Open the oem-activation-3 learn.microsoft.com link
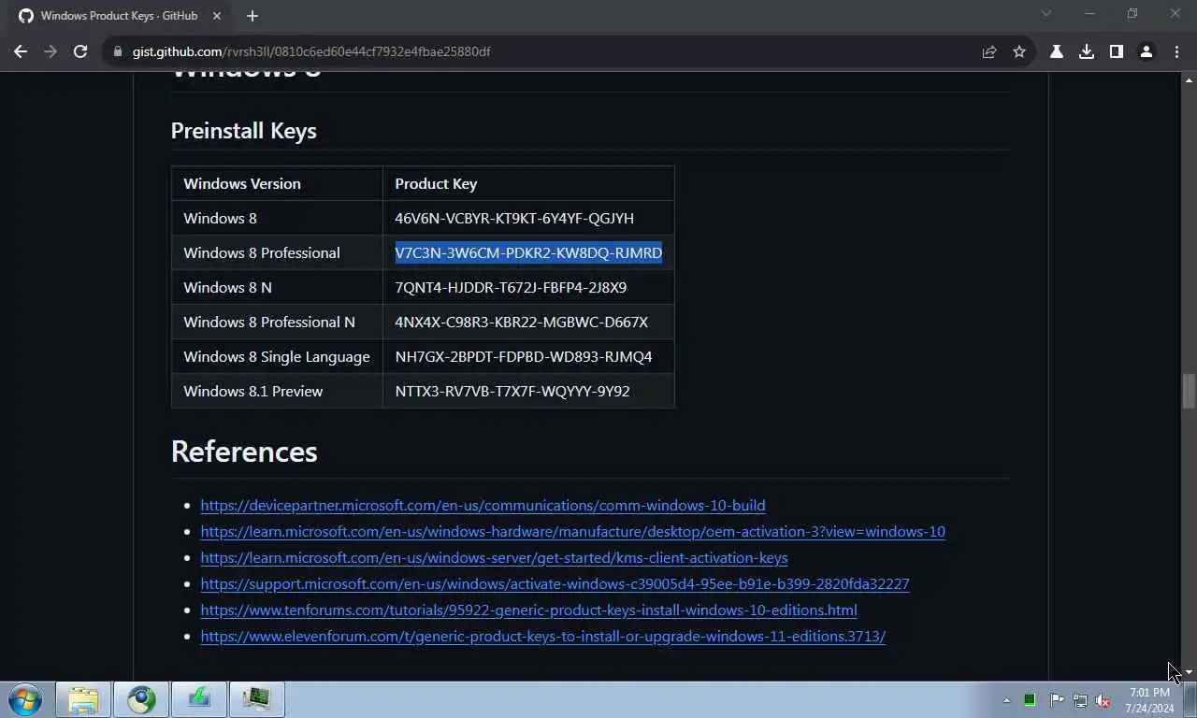1197x718 pixels. 572,531
